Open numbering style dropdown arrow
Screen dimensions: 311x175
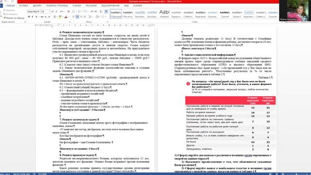coord(82,12)
